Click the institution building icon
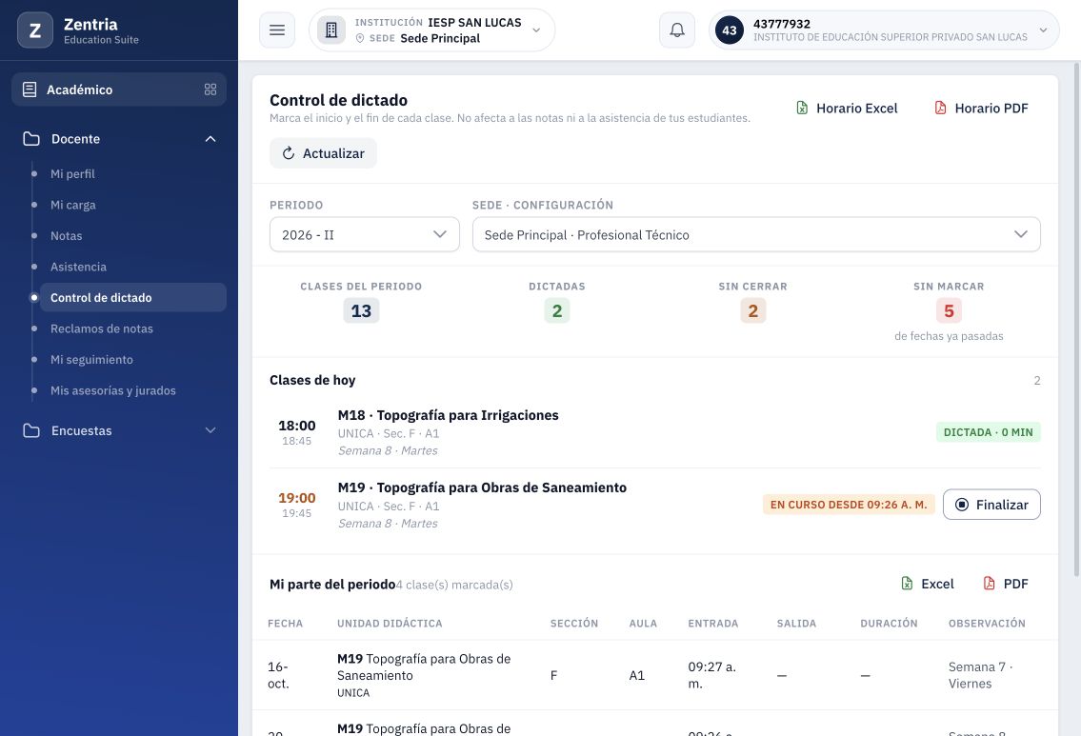The image size is (1081, 736). 331,30
